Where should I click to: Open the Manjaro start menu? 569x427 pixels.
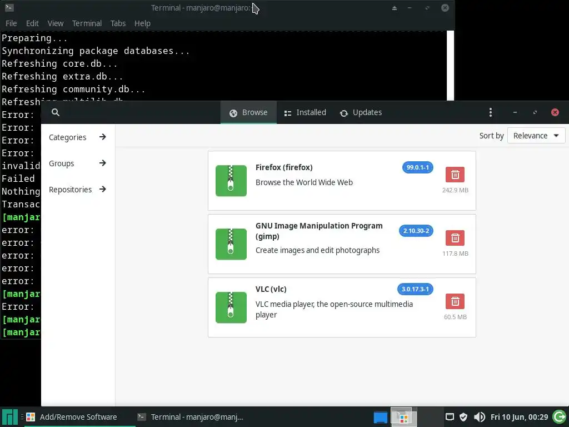[10, 417]
